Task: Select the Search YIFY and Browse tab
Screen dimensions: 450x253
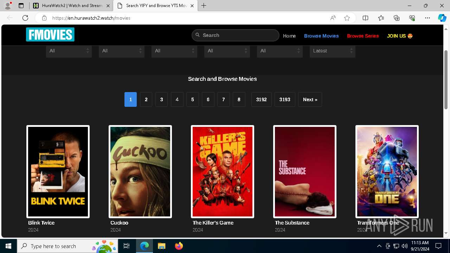Action: 155,6
